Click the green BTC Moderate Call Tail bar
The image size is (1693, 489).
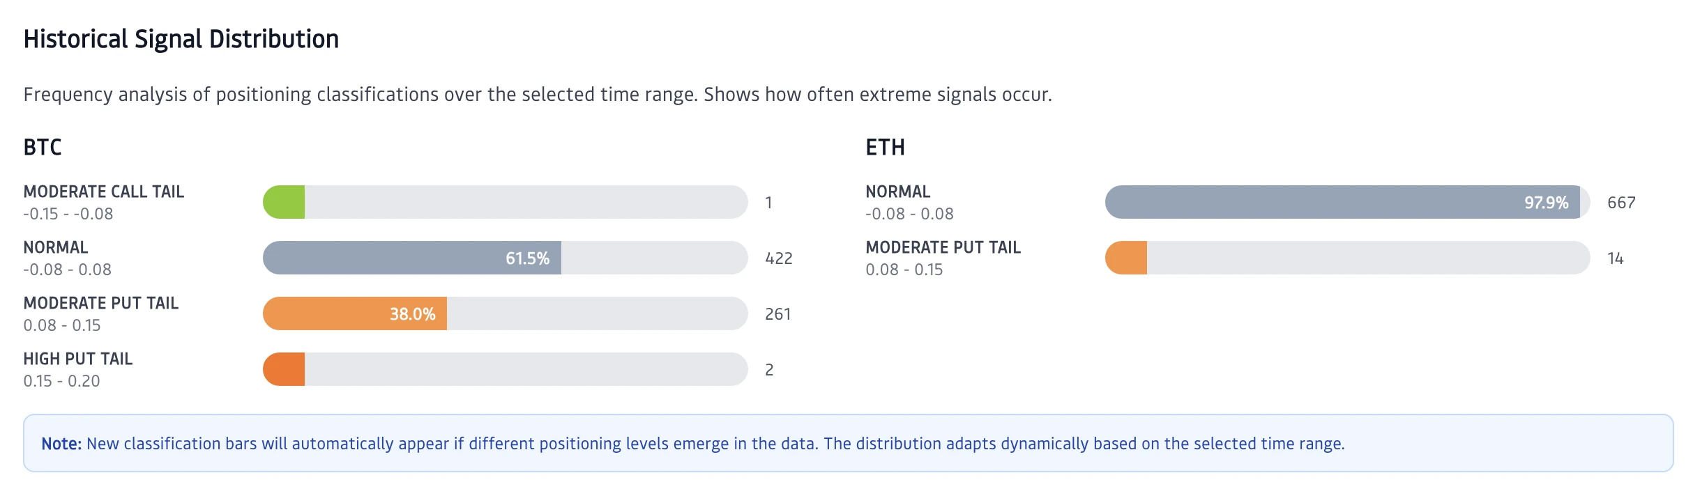coord(284,202)
